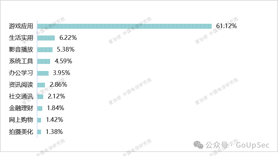Select the bar beside 4.59%
The height and width of the screenshot is (156, 278).
44,61
